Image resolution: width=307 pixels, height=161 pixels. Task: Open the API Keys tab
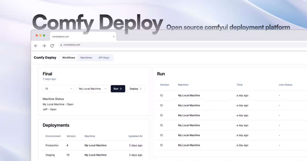104,57
